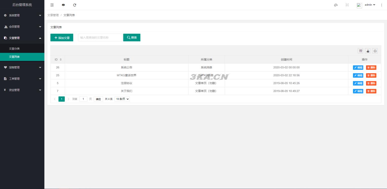Open the 宠物管理 sidebar menu
The image size is (387, 189).
(22, 67)
